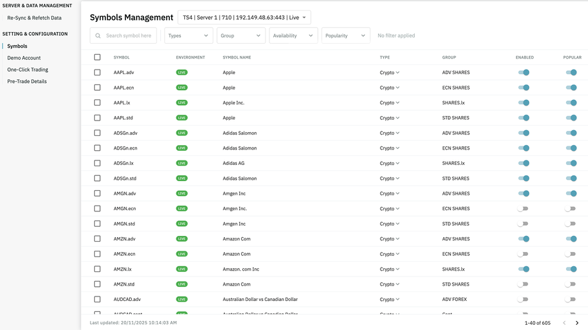Click the AAPL.ecn symbol cell
The width and height of the screenshot is (588, 330).
click(124, 88)
